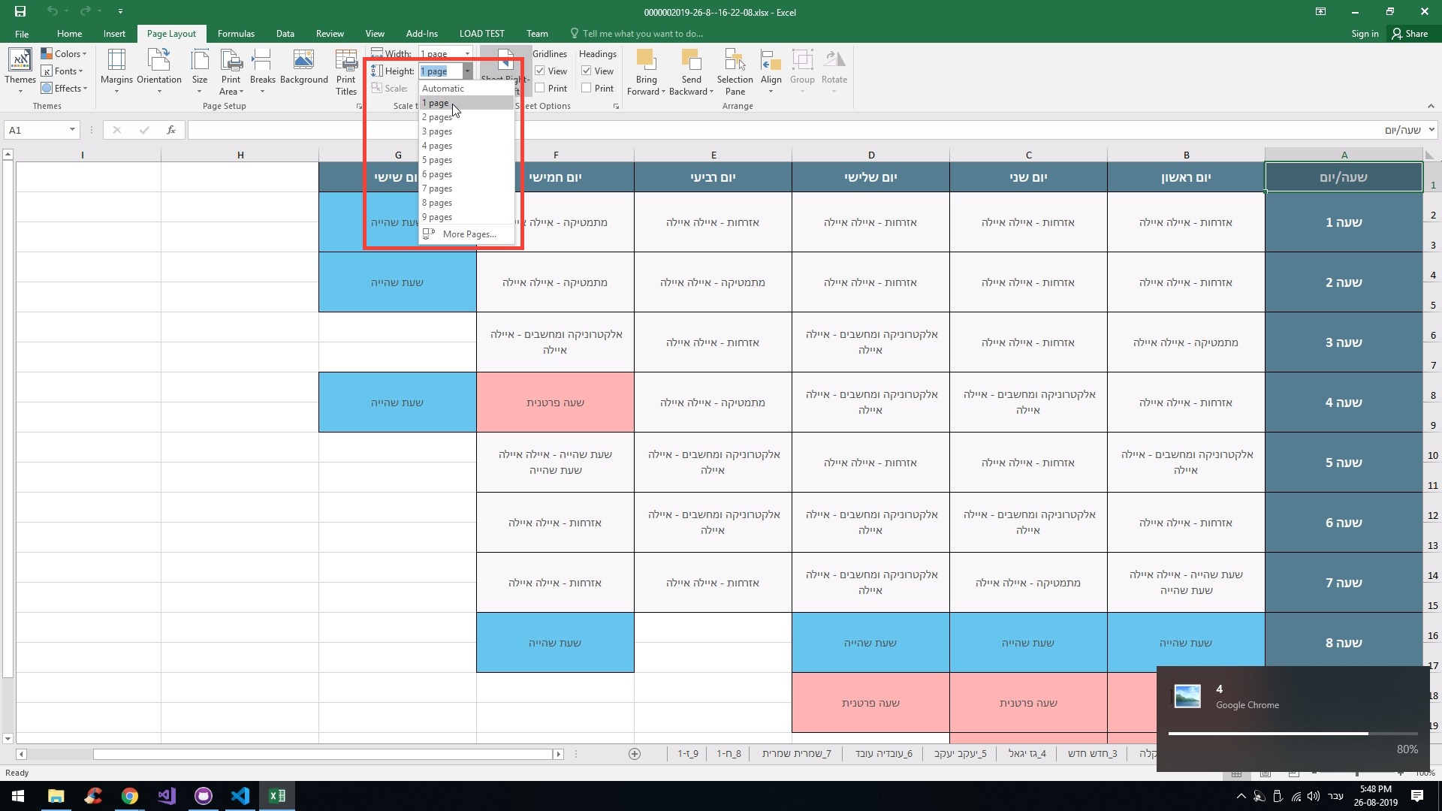Open the Themes gallery
This screenshot has width=1442, height=811.
click(x=20, y=72)
